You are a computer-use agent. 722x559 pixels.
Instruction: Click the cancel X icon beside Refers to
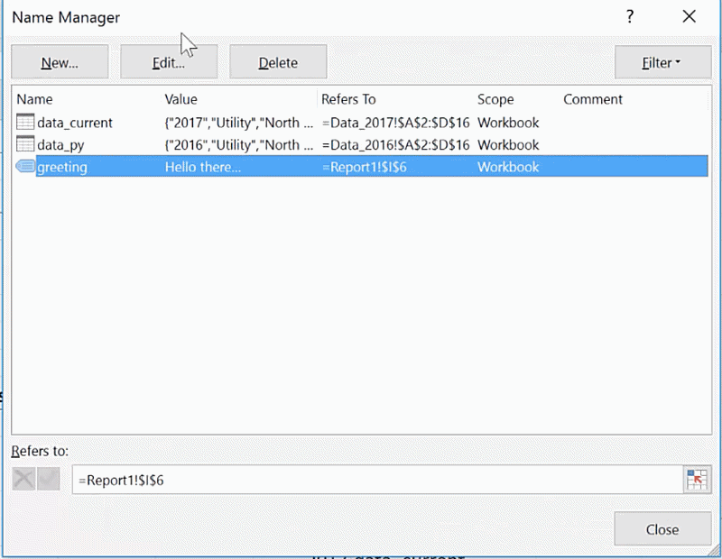pyautogui.click(x=23, y=480)
